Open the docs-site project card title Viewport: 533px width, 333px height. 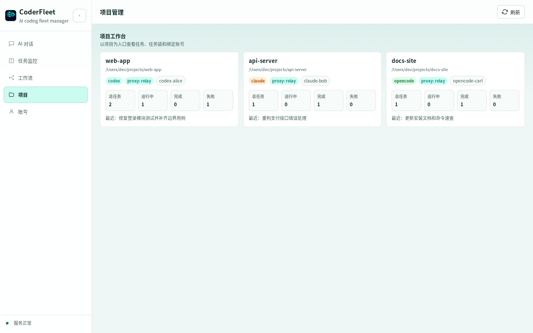[404, 61]
